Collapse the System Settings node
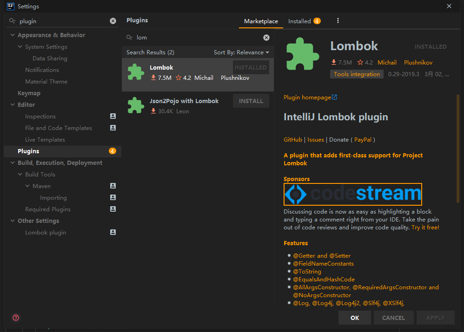 coord(20,47)
